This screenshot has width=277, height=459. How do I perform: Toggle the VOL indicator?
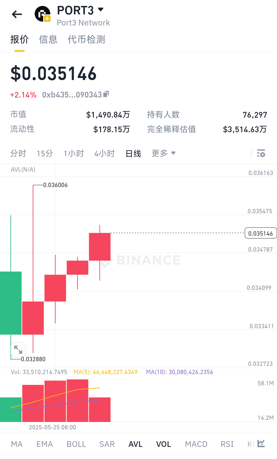tap(164, 444)
